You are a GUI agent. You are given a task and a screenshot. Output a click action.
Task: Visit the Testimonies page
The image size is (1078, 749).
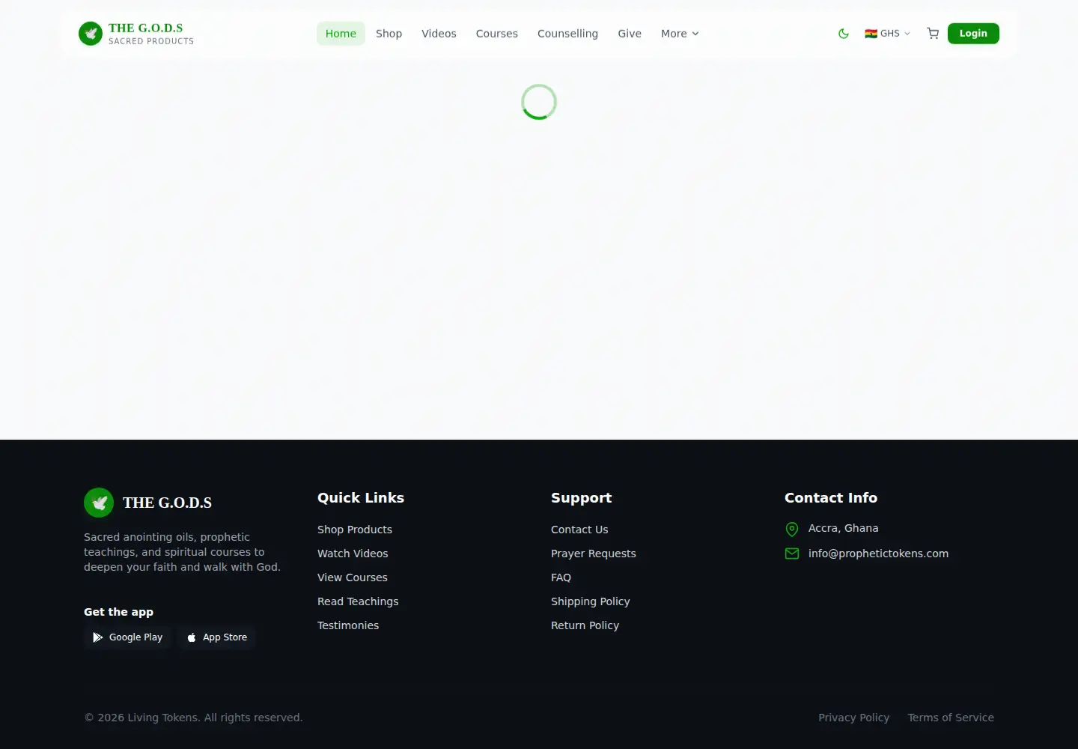pyautogui.click(x=348, y=625)
